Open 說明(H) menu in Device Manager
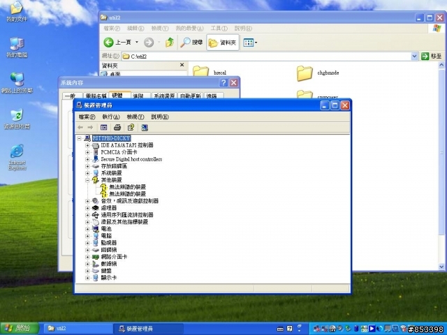The height and width of the screenshot is (335, 447). point(160,117)
